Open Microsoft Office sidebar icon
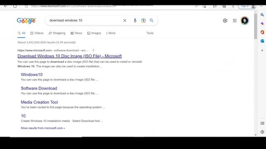Image resolution: width=266 pixels, height=149 pixels. pos(262,32)
